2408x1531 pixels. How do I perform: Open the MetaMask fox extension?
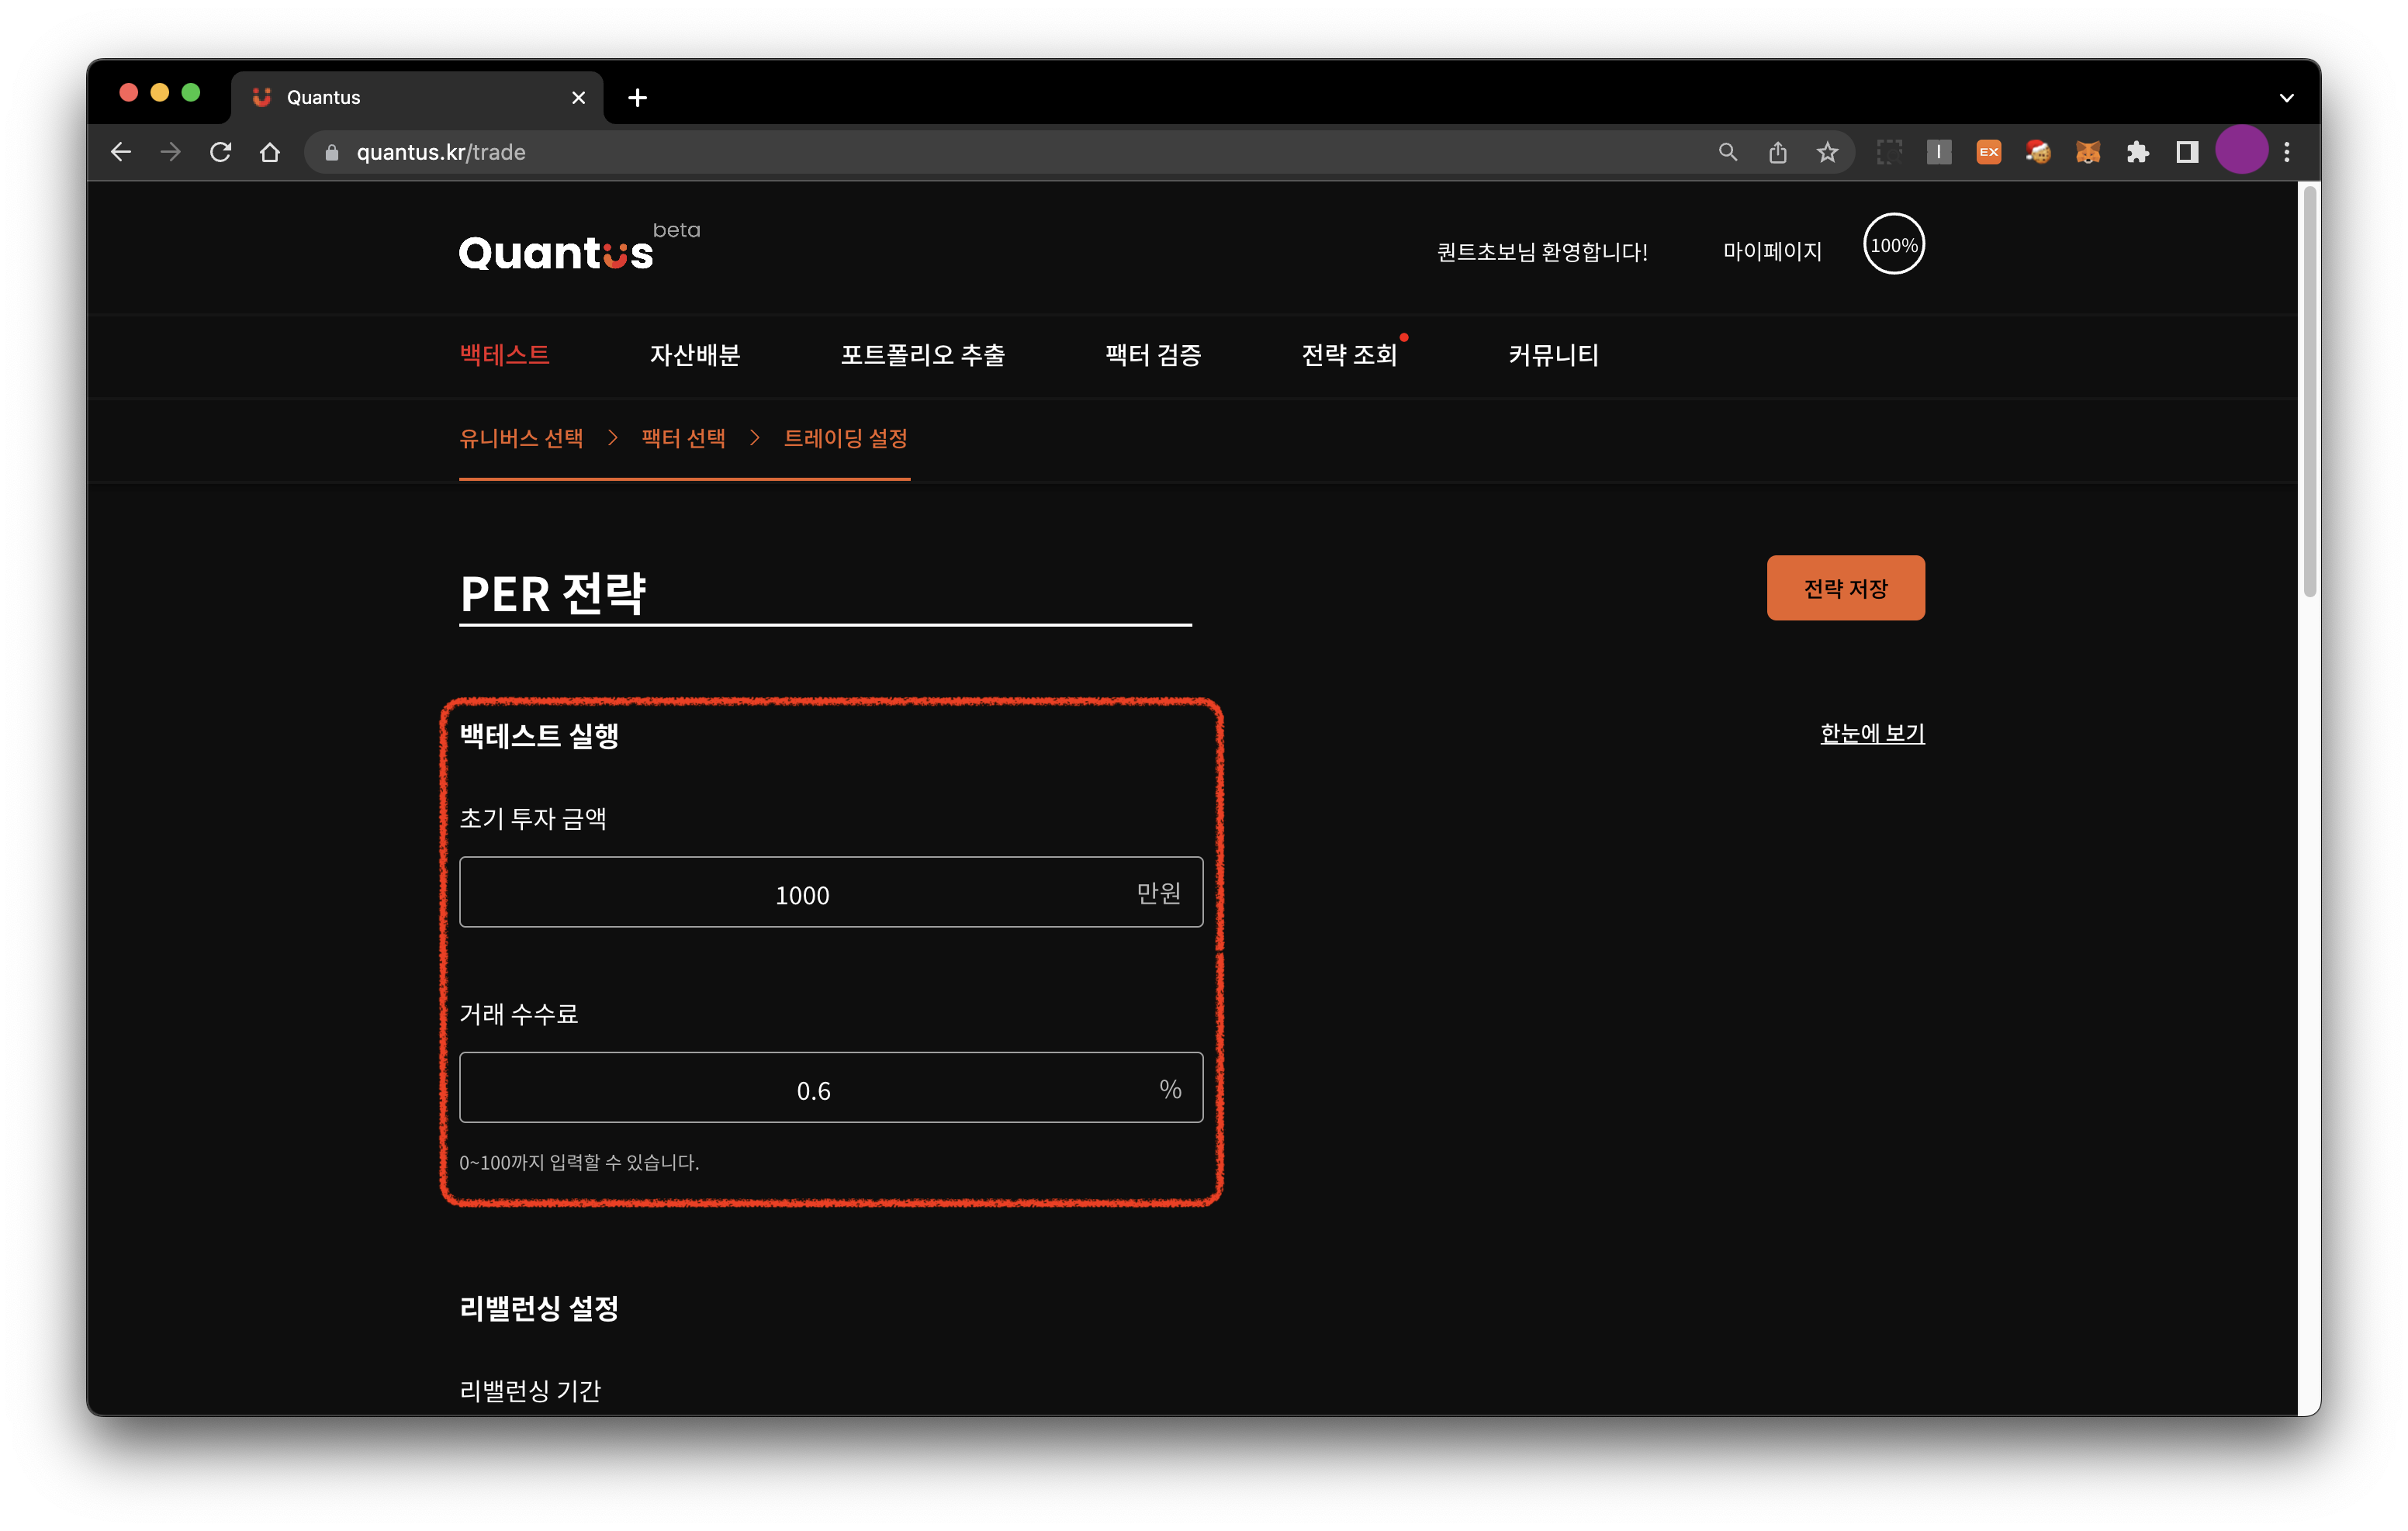[2087, 152]
